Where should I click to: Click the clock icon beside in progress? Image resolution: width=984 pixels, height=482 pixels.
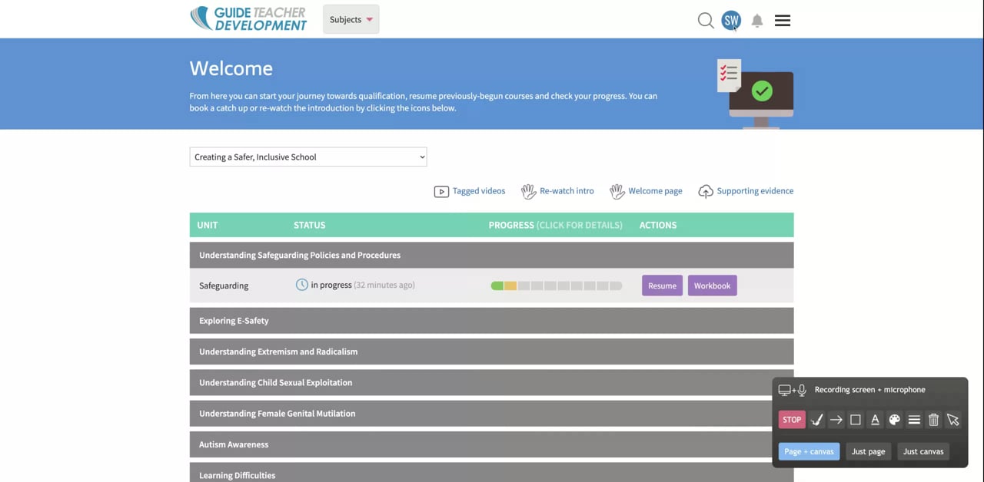302,285
